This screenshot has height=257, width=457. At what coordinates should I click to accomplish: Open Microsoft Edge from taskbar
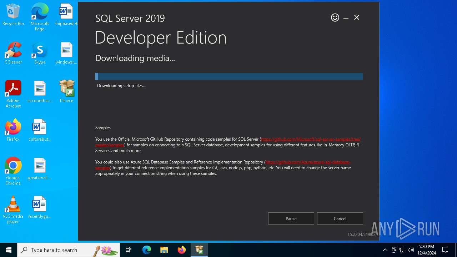tap(147, 250)
